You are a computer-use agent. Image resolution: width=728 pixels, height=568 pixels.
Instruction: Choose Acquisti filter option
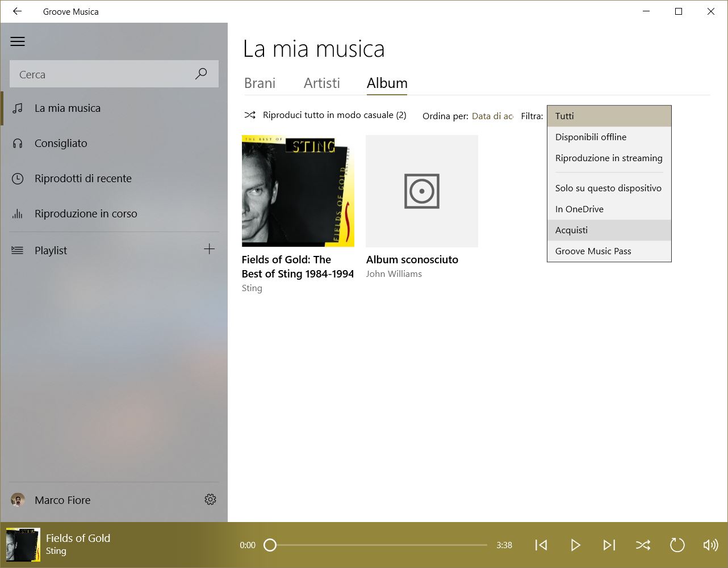609,230
